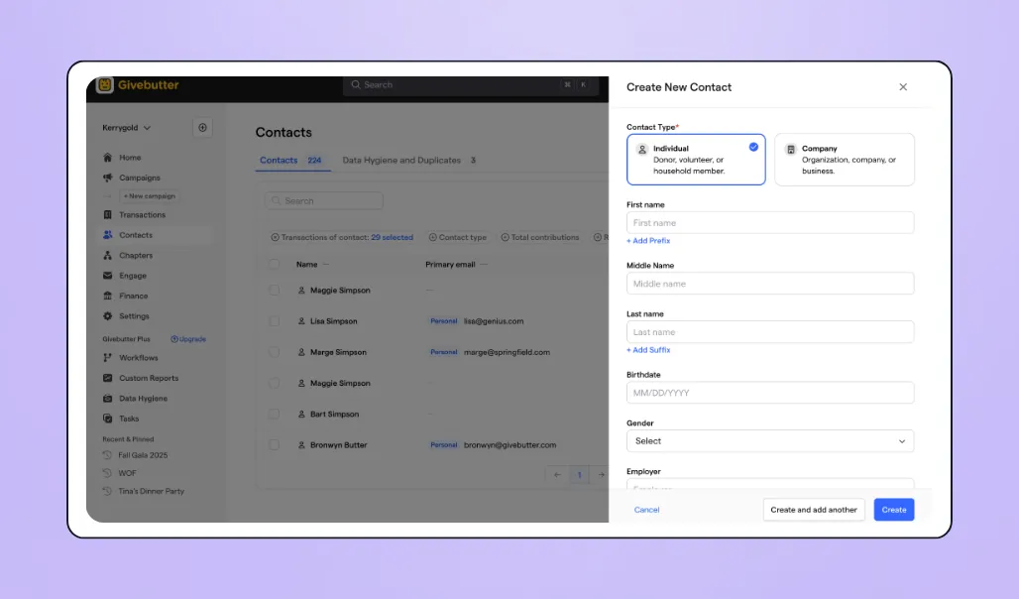Open the Gender select dropdown
Image resolution: width=1019 pixels, height=599 pixels.
770,441
